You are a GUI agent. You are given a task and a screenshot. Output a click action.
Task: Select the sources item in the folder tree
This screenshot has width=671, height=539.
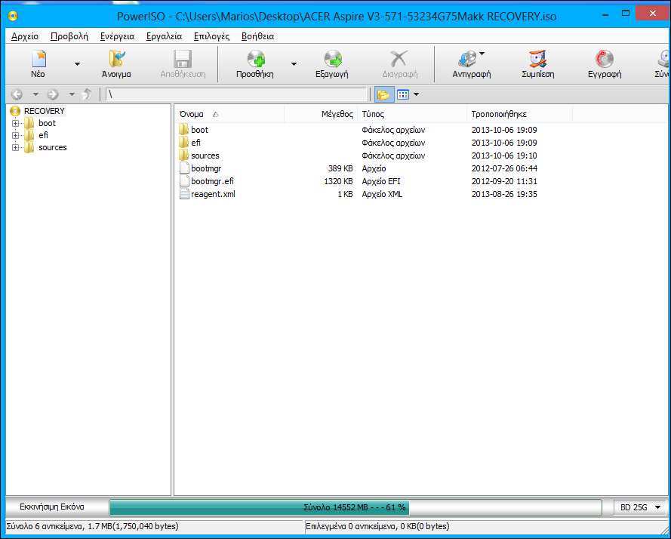pyautogui.click(x=53, y=147)
